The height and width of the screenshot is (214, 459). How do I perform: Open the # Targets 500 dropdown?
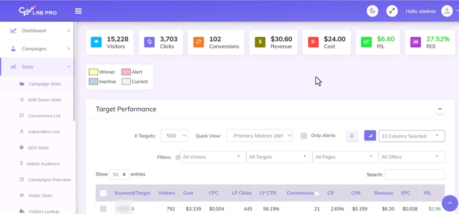click(x=174, y=136)
